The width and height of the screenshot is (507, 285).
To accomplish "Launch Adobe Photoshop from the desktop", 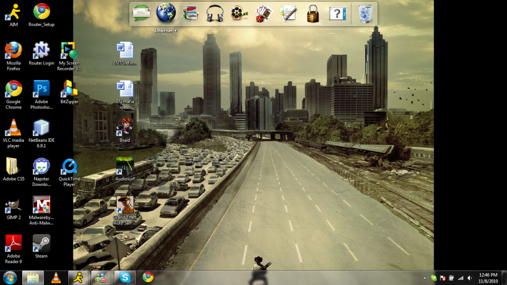I will [41, 89].
